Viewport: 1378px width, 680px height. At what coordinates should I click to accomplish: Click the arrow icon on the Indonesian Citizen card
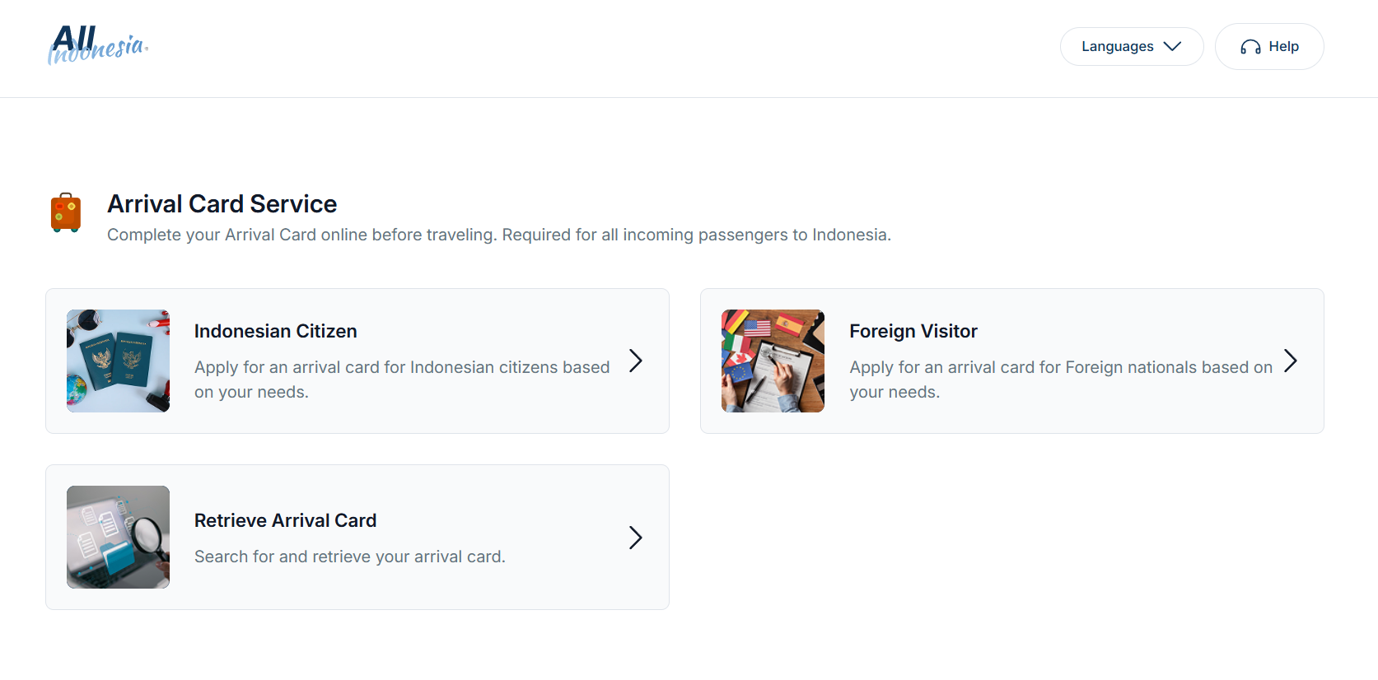pos(635,361)
